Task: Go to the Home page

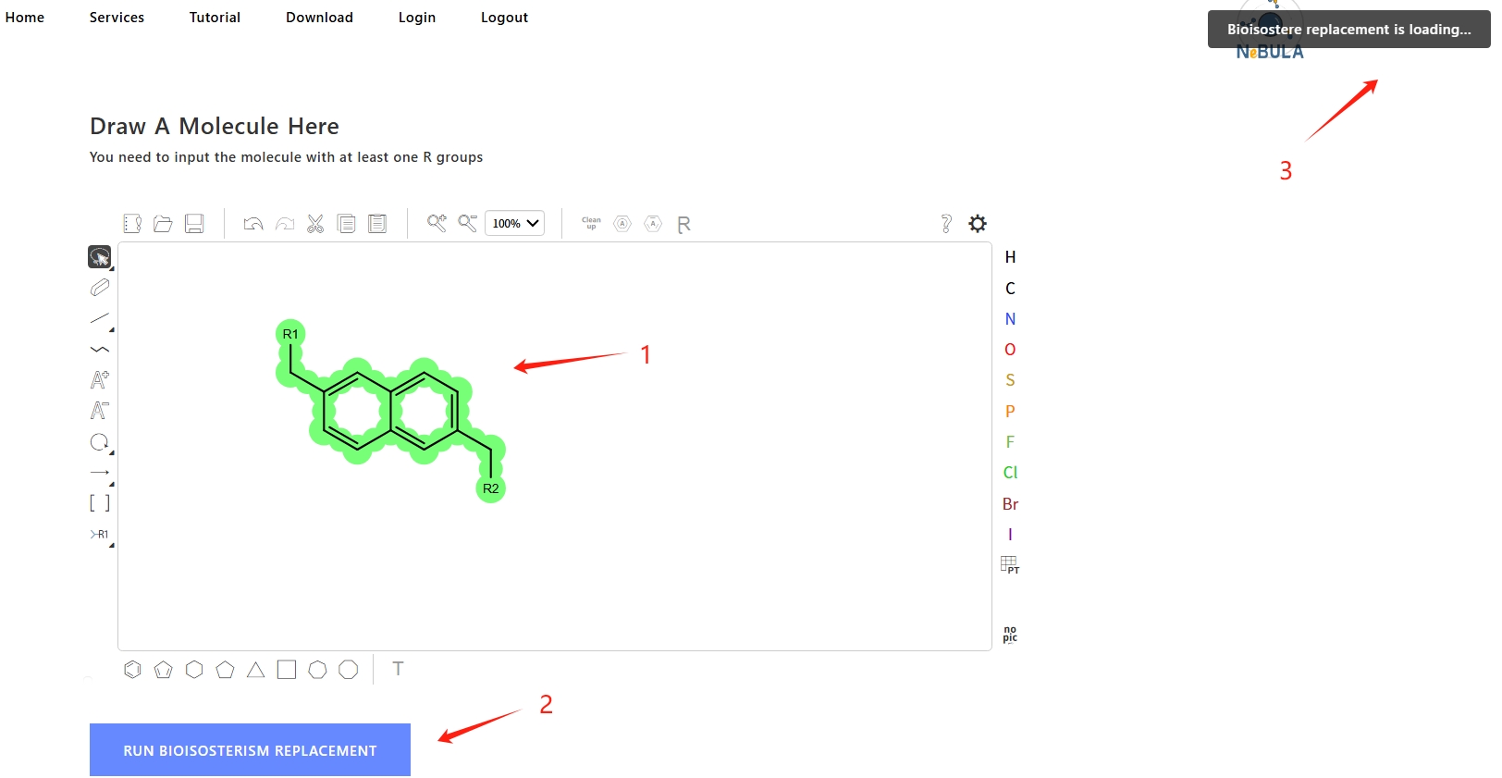Action: point(25,18)
